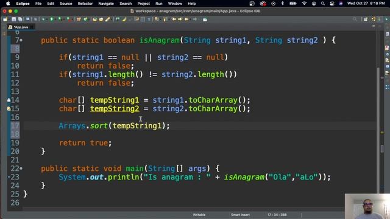Image resolution: width=390 pixels, height=219 pixels.
Task: Open the Debug launch dropdown arrow
Action: click(x=46, y=19)
